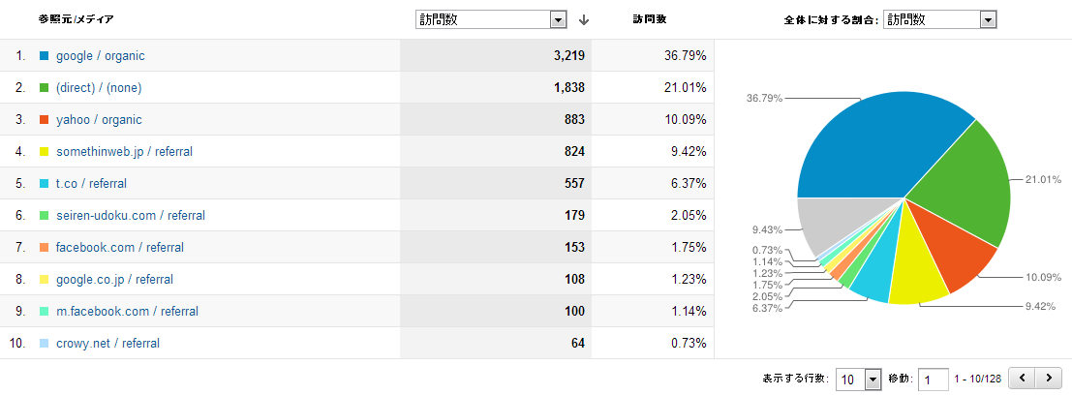Image resolution: width=1072 pixels, height=395 pixels.
Task: Click the descending sort arrow icon
Action: (x=583, y=19)
